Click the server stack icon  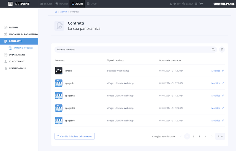pyautogui.click(x=196, y=4)
